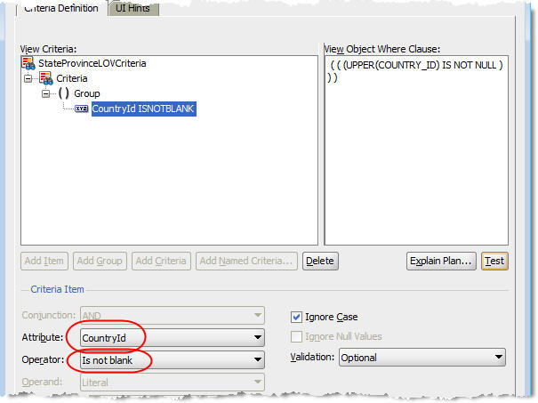Collapse the Criteria tree node
This screenshot has width=538, height=403.
tap(28, 78)
